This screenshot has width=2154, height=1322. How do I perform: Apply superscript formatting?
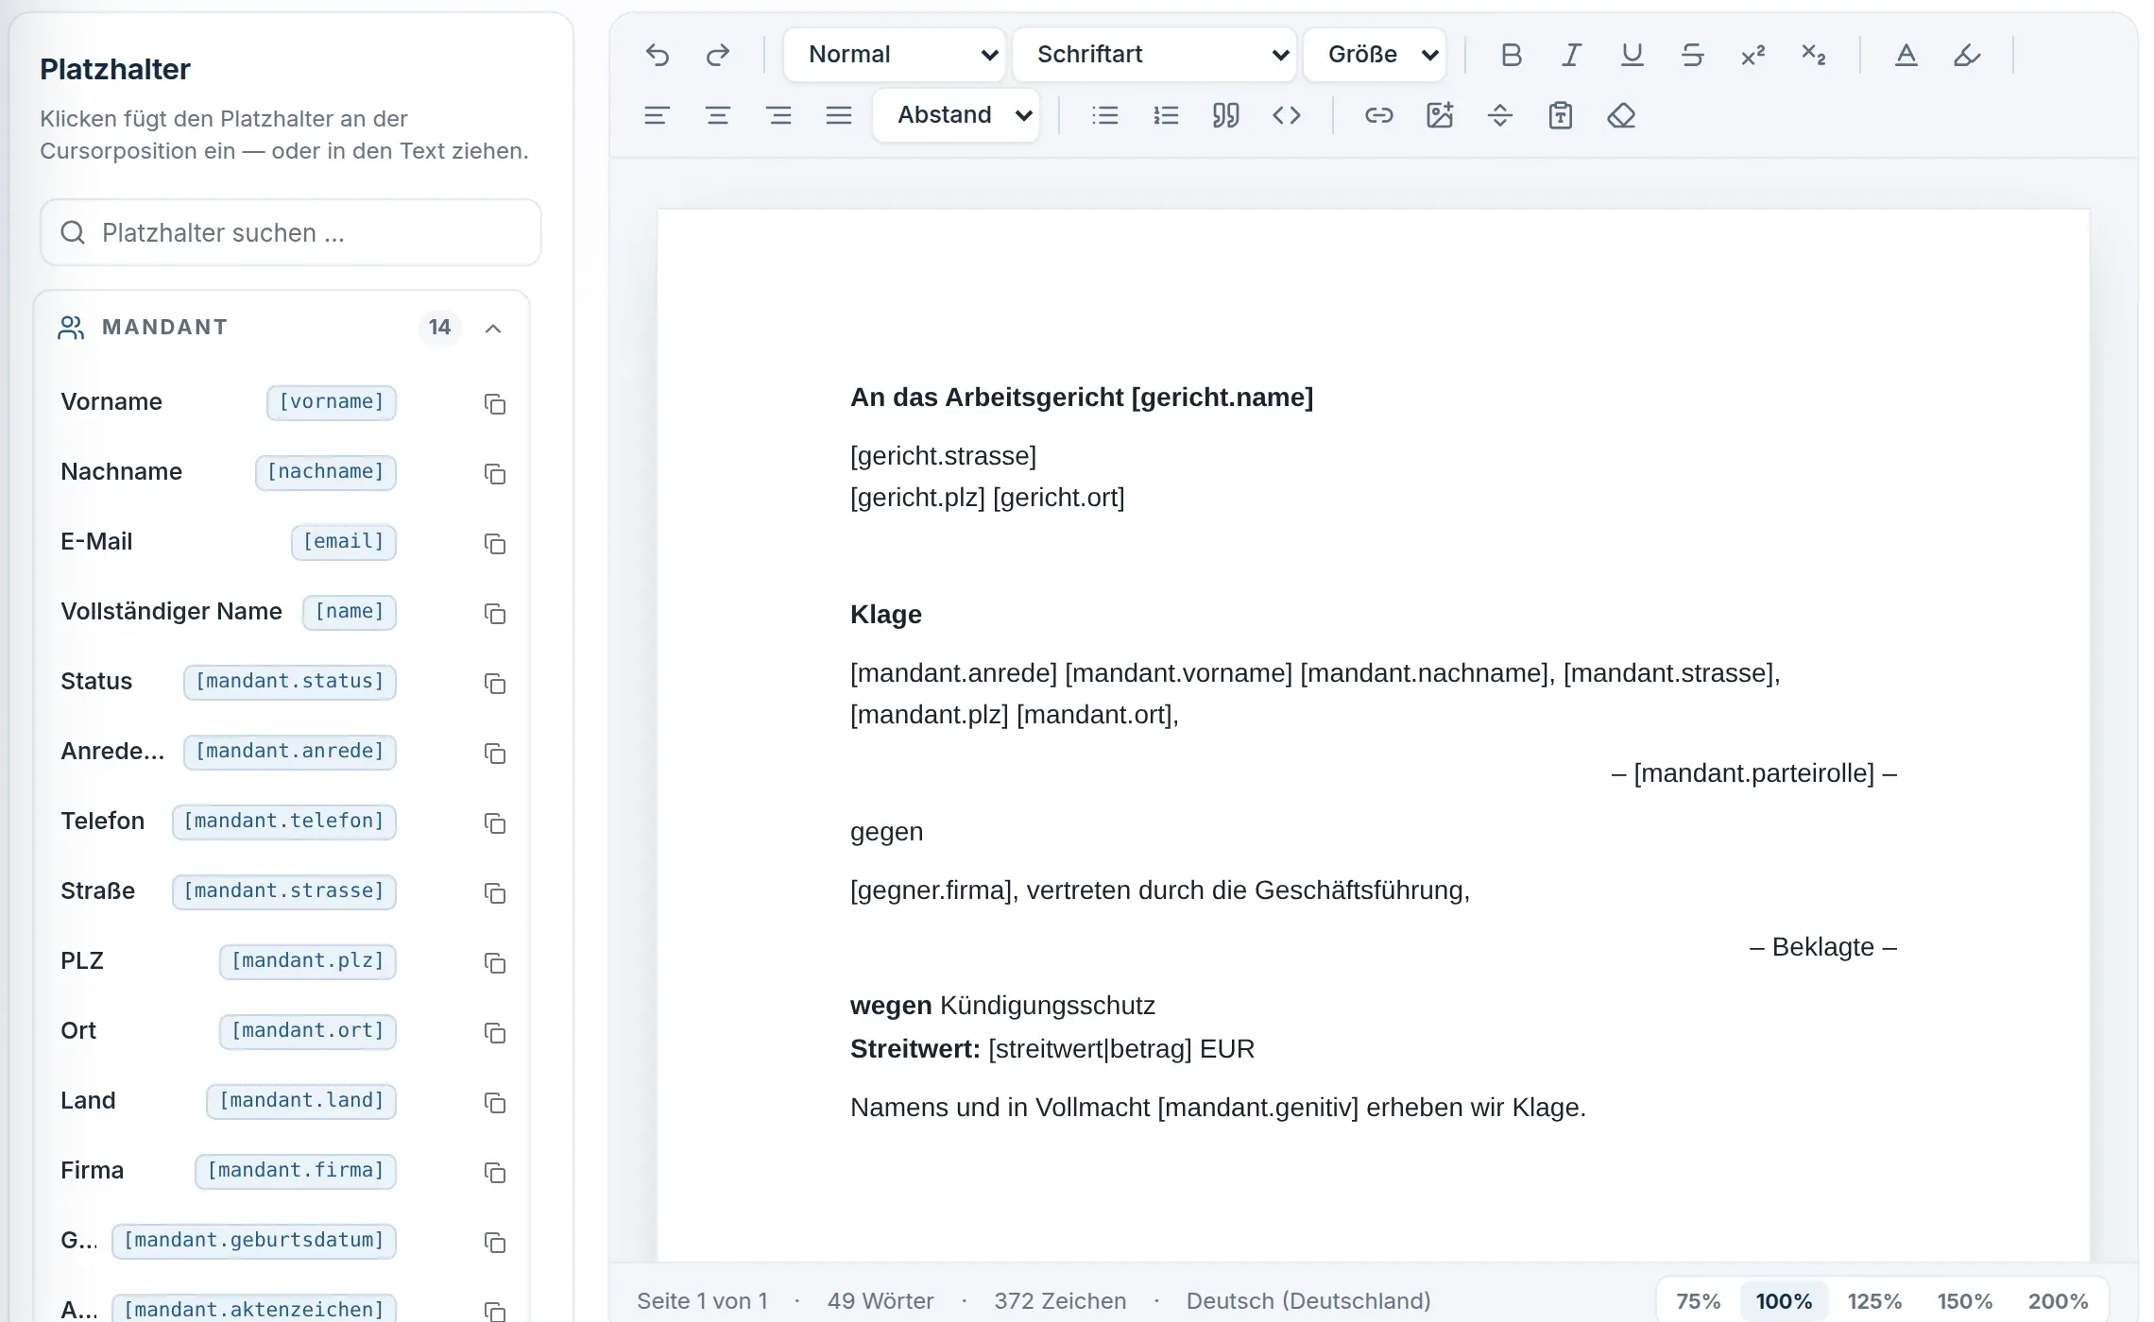click(1752, 55)
